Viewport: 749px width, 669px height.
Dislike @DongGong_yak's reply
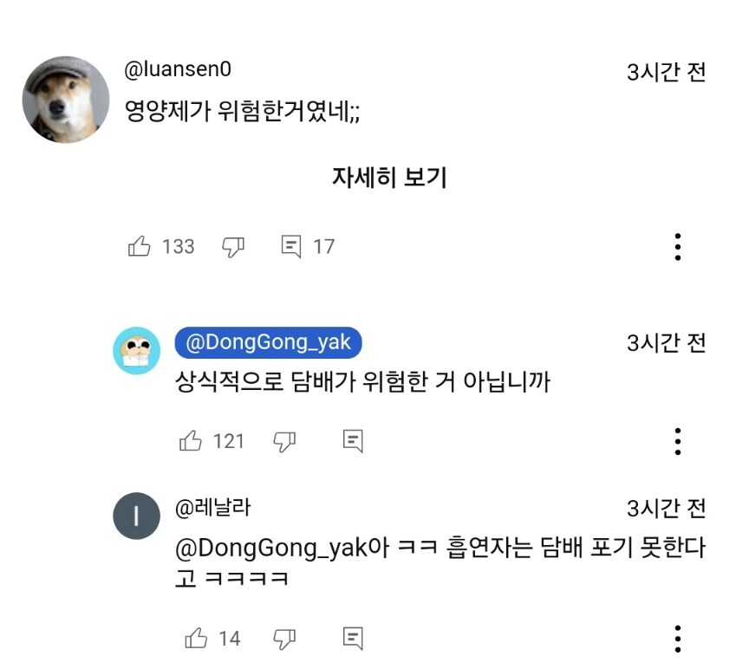click(286, 441)
